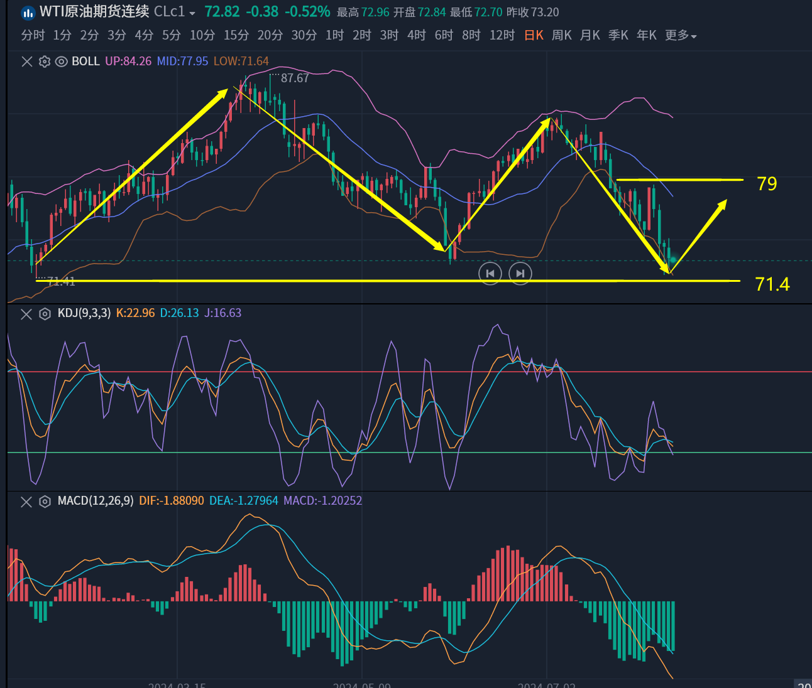This screenshot has height=688, width=812.
Task: Step to next bar with forward button
Action: click(x=520, y=273)
